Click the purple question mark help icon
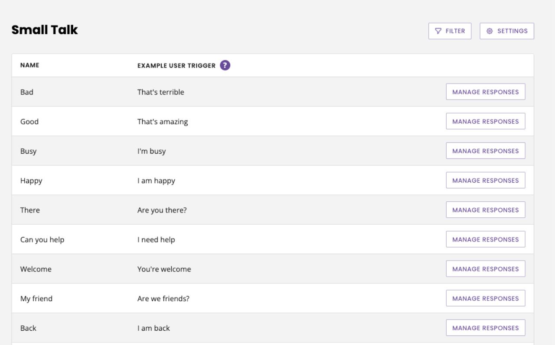 pos(225,65)
